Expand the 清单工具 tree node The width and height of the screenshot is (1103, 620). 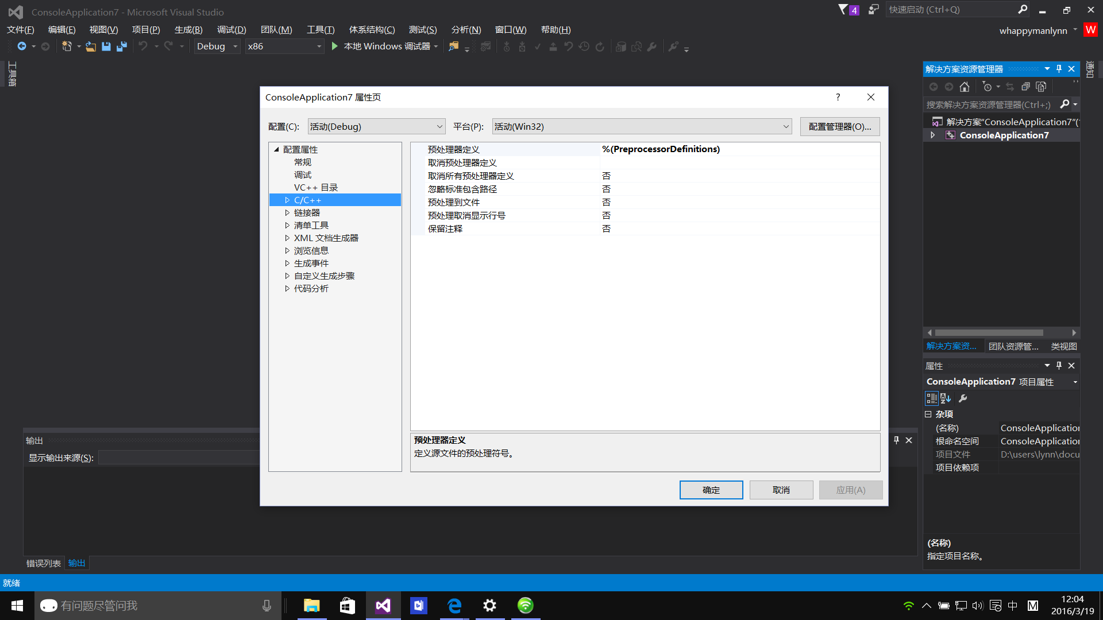[287, 226]
